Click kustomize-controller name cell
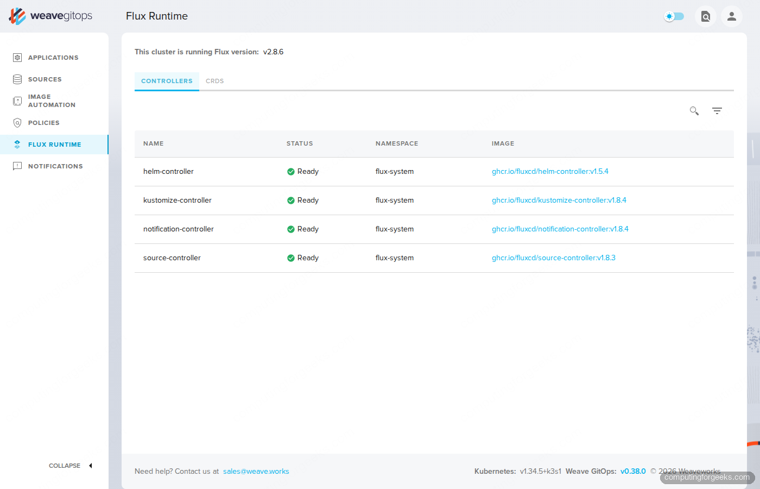Screen dimensions: 760x489 coord(178,200)
